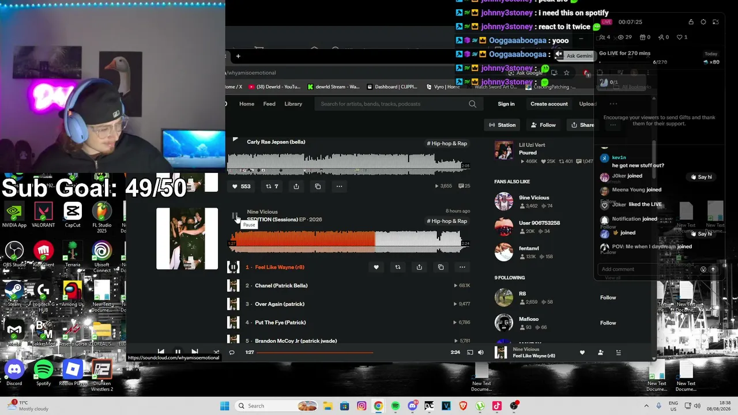The image size is (738, 415).
Task: Seek on the bottom player progress bar
Action: pyautogui.click(x=352, y=352)
